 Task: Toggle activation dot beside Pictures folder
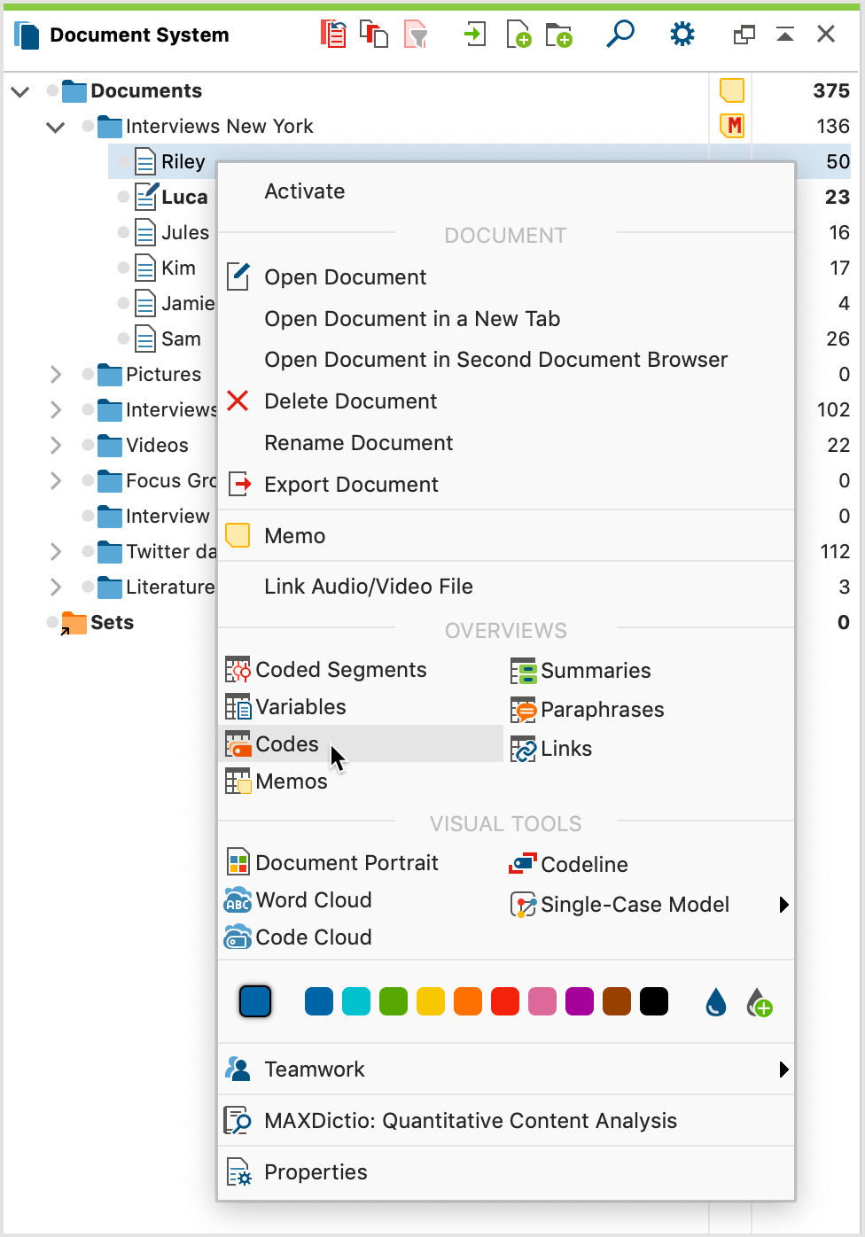pyautogui.click(x=89, y=374)
